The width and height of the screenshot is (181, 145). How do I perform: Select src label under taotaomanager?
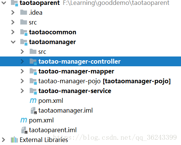(42, 52)
